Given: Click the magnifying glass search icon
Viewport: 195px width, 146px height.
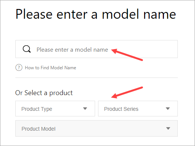Looking at the screenshot, I should coord(27,49).
